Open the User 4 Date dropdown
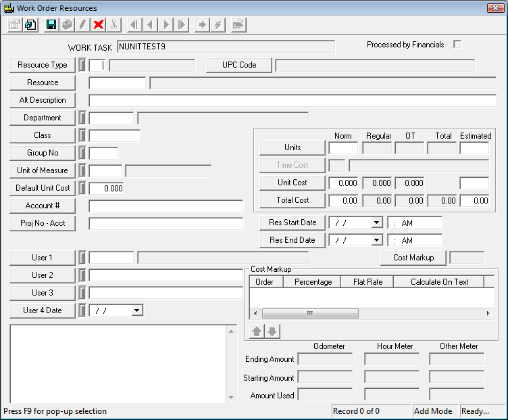Viewport: 508px width, 420px height. (137, 310)
